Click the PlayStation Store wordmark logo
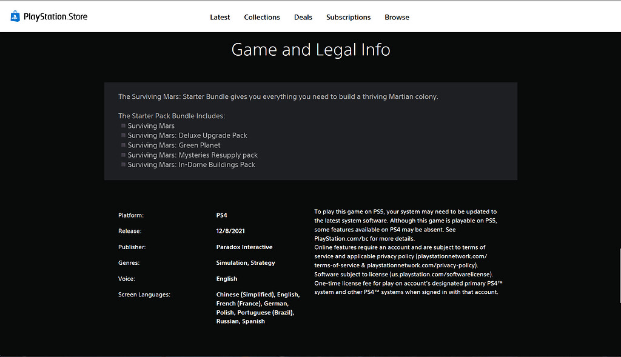The image size is (621, 357). [56, 16]
